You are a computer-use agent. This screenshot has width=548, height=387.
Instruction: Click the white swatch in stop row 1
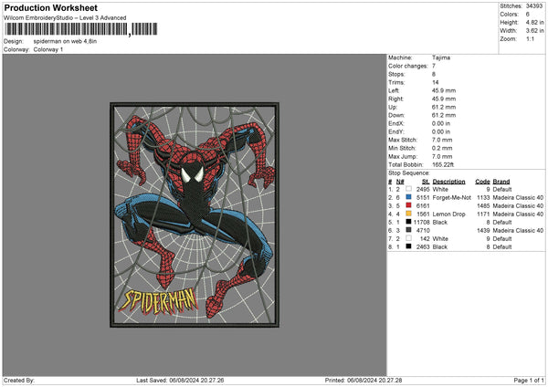[x=408, y=189]
